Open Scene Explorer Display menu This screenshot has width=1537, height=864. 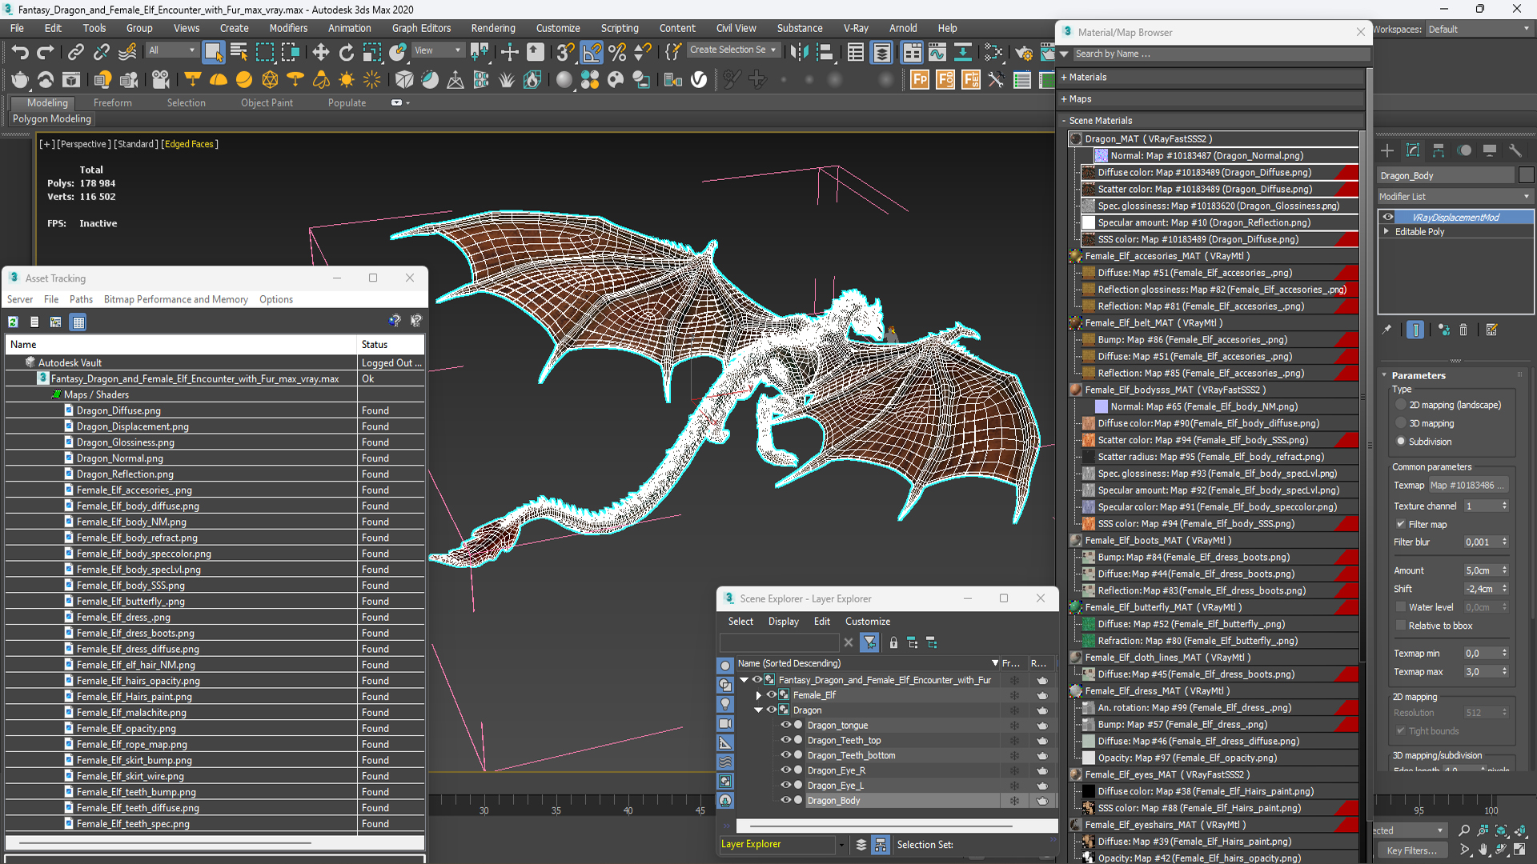click(783, 622)
